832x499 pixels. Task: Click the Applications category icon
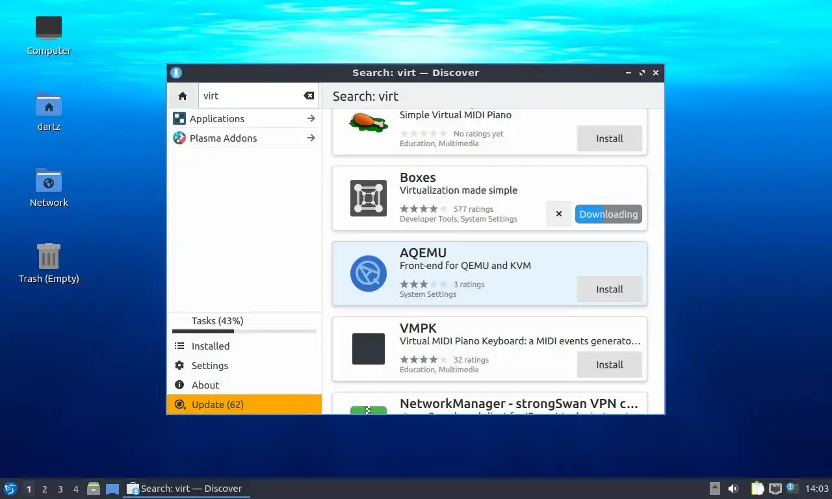179,118
